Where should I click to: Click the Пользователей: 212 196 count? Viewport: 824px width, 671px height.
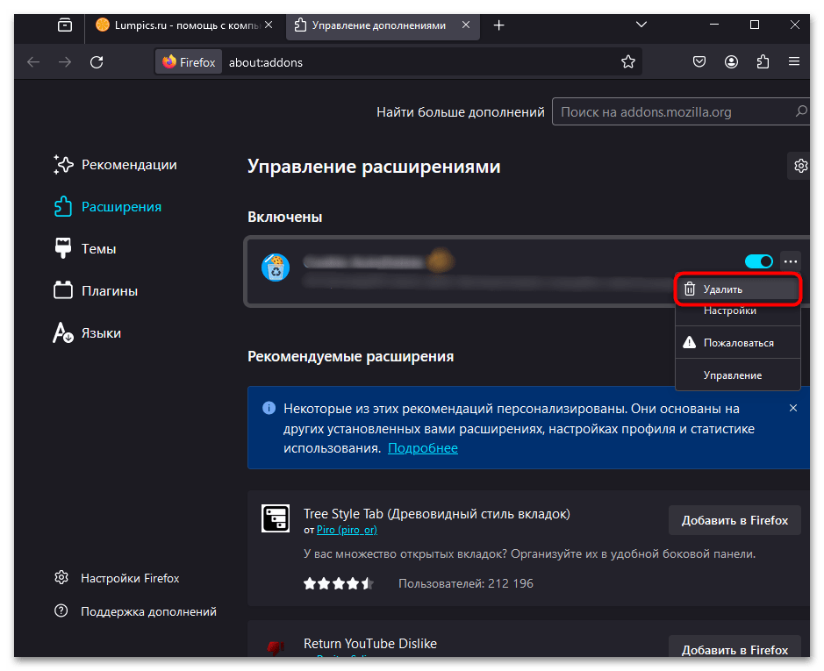tap(466, 583)
